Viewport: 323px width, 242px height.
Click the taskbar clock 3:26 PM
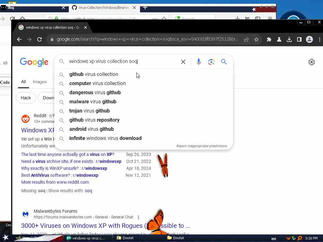coord(311,238)
